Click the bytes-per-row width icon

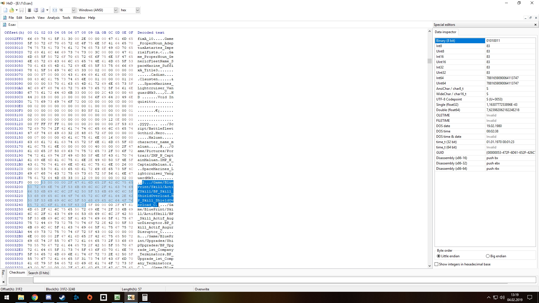pyautogui.click(x=55, y=10)
